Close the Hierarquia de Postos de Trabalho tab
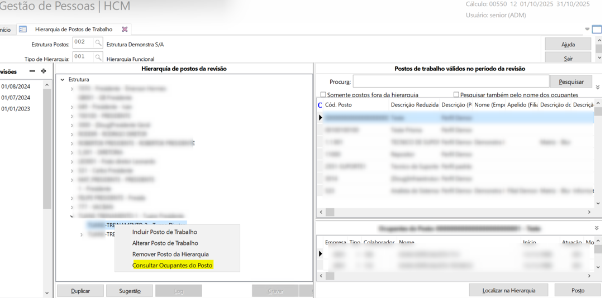 [125, 30]
